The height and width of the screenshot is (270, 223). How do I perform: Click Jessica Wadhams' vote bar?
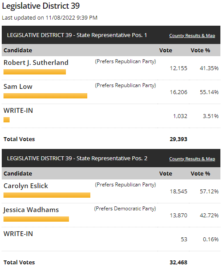coord(36,219)
